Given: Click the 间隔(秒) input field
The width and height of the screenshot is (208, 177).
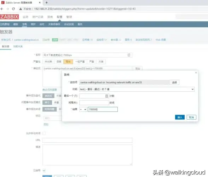Looking at the screenshot, I should click(94, 103).
